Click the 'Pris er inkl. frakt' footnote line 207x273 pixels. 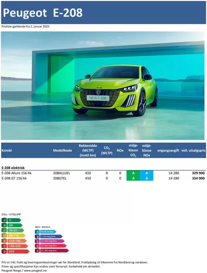75,262
